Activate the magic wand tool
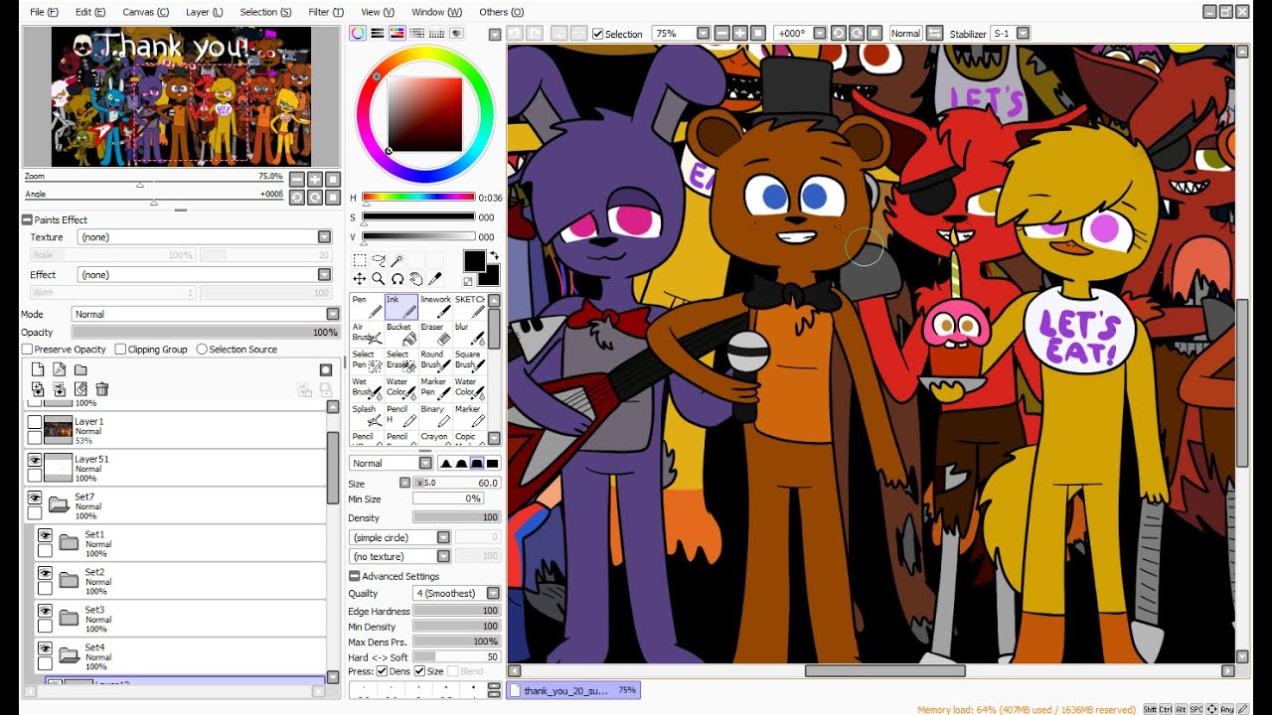Viewport: 1272px width, 715px height. tap(397, 260)
